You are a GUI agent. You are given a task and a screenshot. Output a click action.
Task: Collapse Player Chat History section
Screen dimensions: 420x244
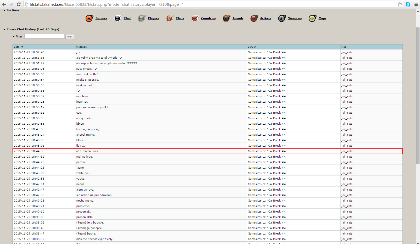coord(4,29)
